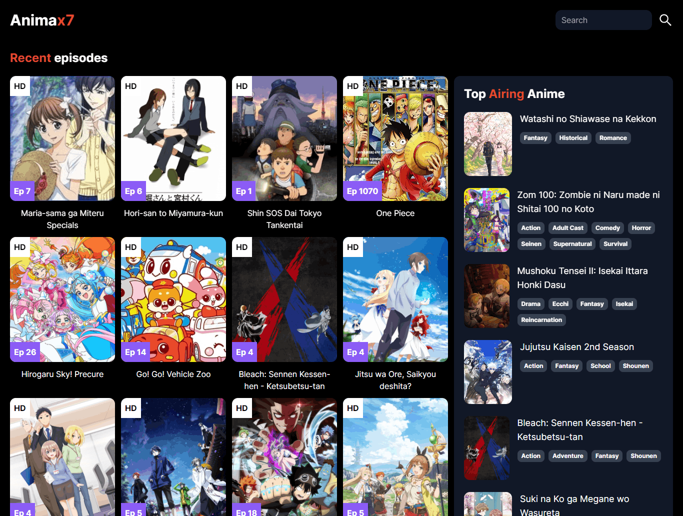Click inside the Search input field
Image resolution: width=683 pixels, height=516 pixels.
pyautogui.click(x=603, y=20)
